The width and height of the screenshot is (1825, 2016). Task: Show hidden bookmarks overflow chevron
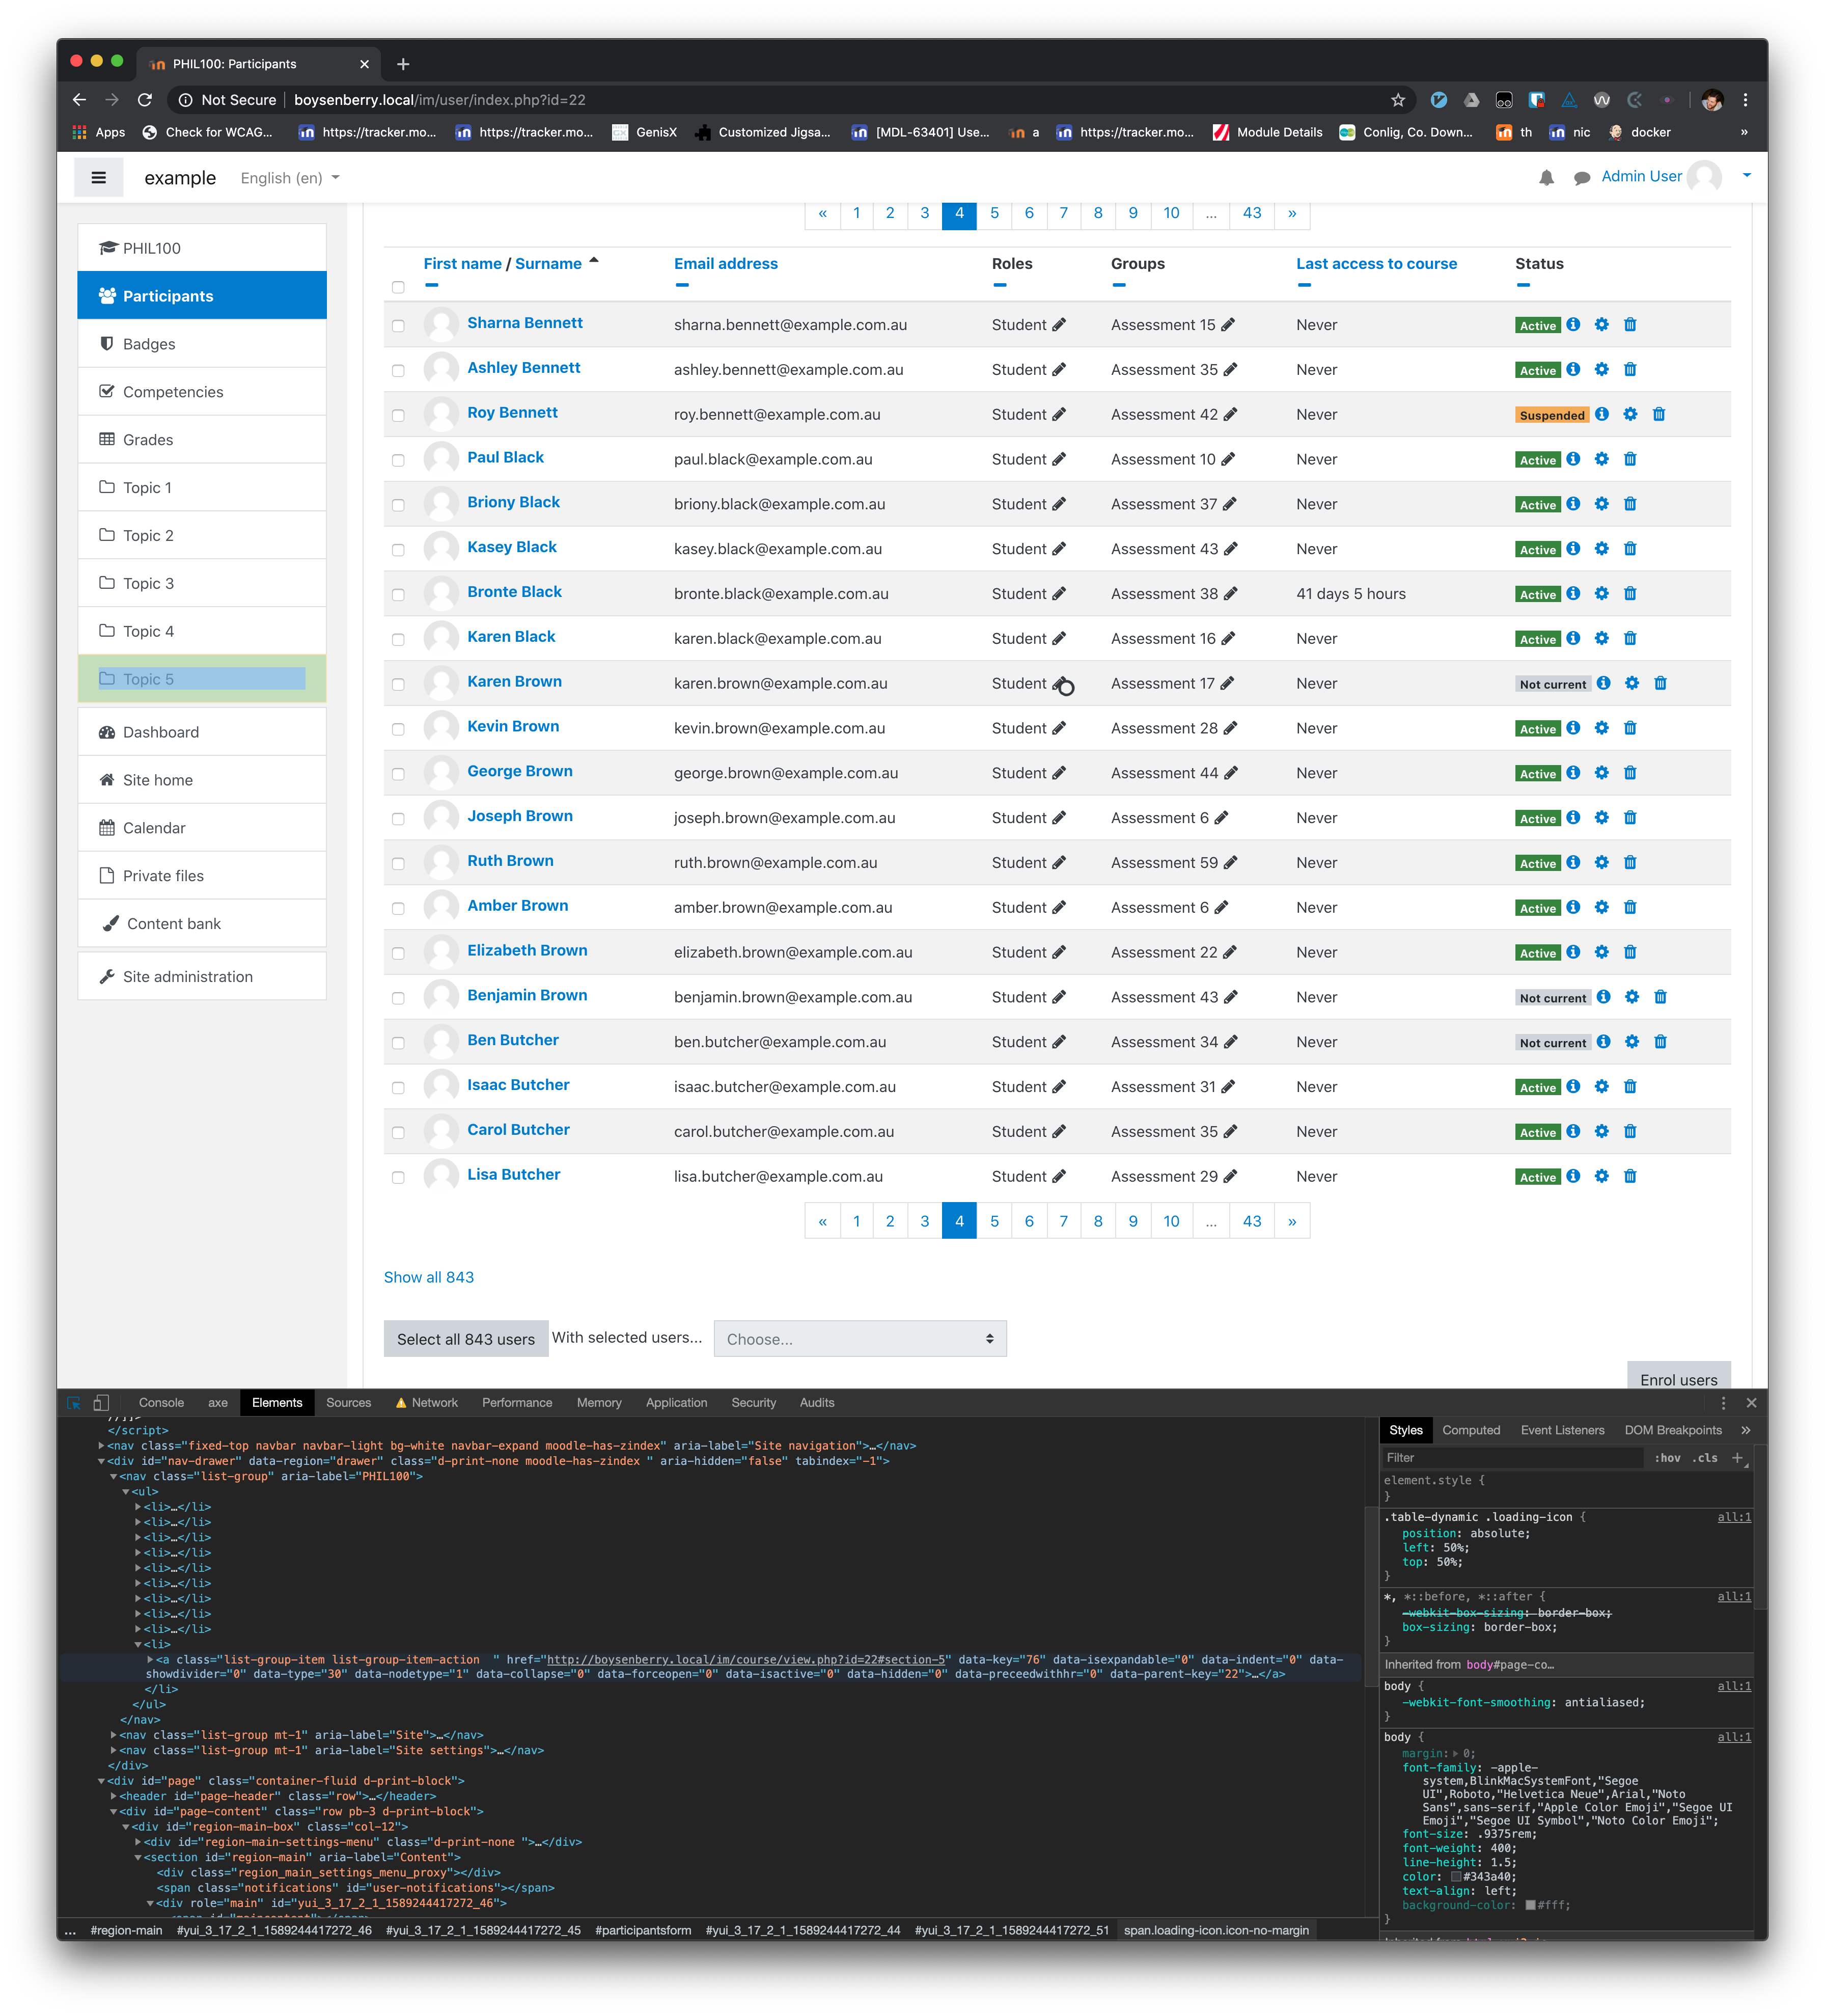[x=1744, y=132]
